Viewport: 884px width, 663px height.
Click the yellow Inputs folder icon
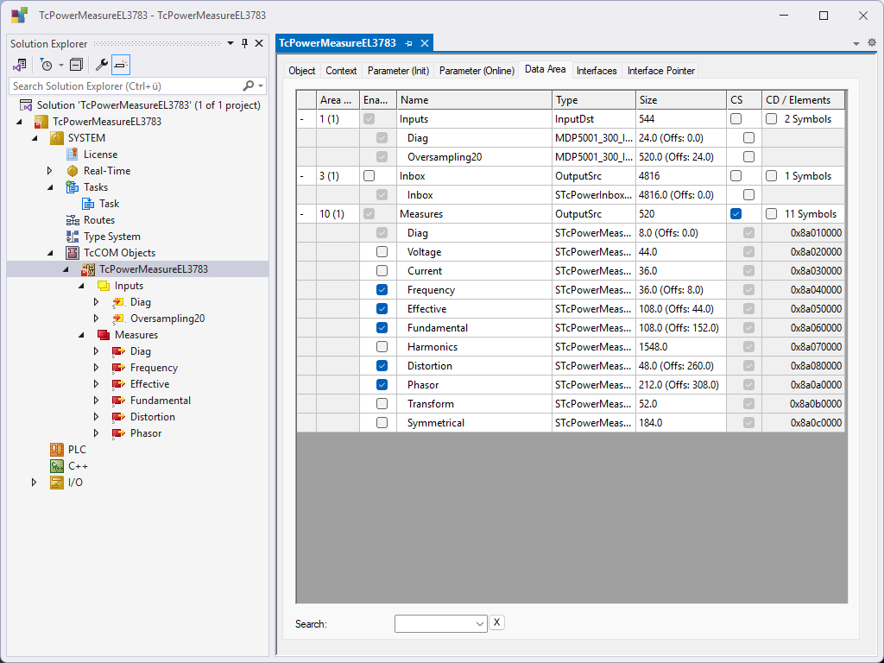(104, 285)
